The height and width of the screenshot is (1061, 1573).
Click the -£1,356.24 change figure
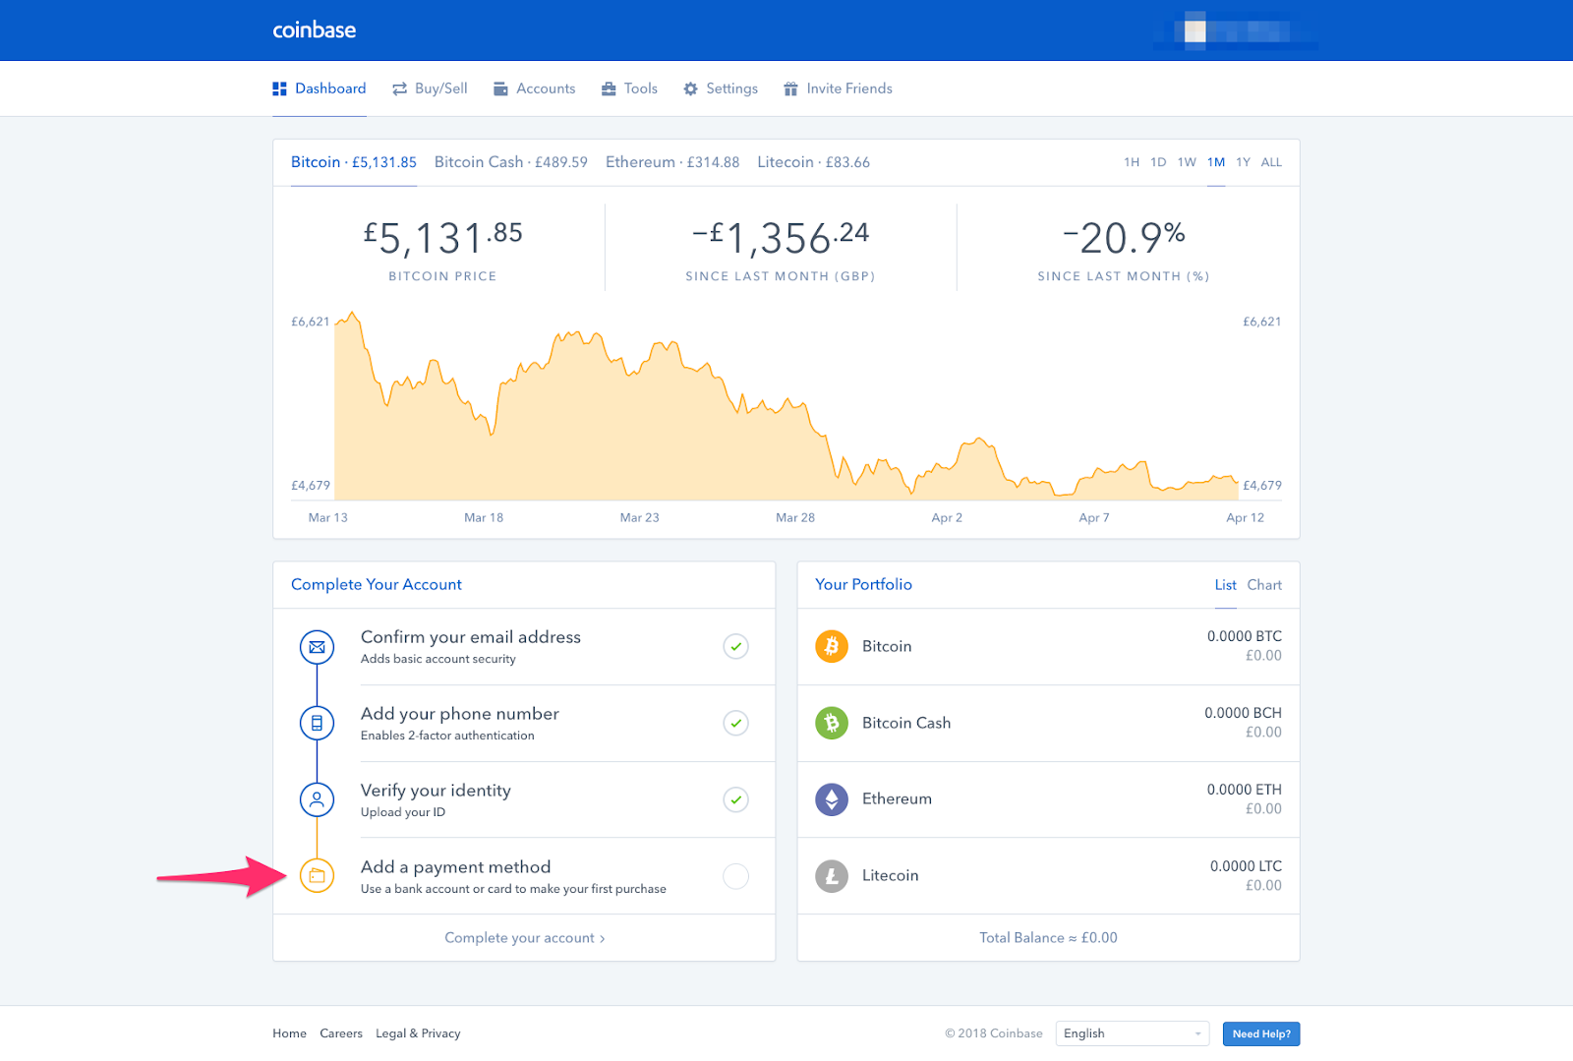pyautogui.click(x=781, y=238)
